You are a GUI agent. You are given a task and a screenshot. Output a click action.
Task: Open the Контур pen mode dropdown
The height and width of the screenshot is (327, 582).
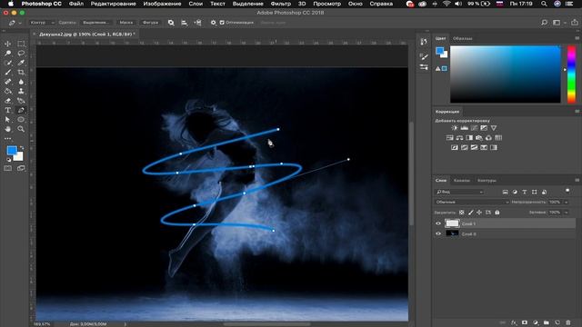43,23
